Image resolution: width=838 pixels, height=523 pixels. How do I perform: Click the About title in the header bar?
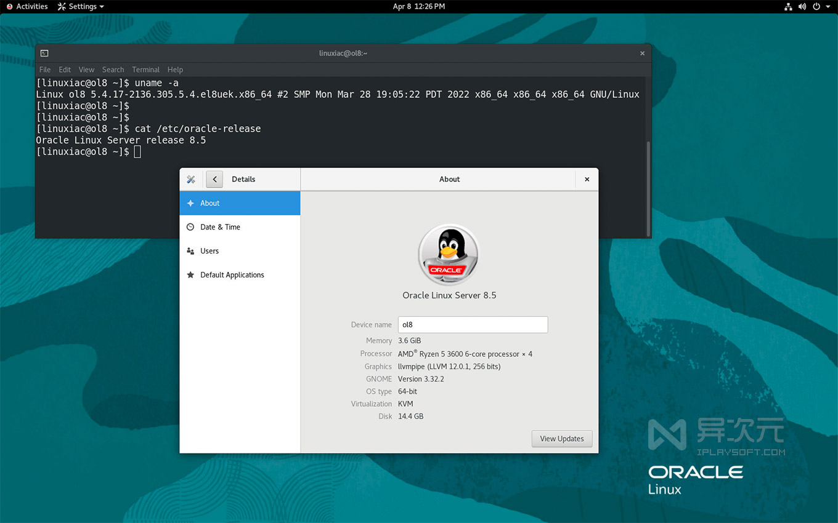449,180
